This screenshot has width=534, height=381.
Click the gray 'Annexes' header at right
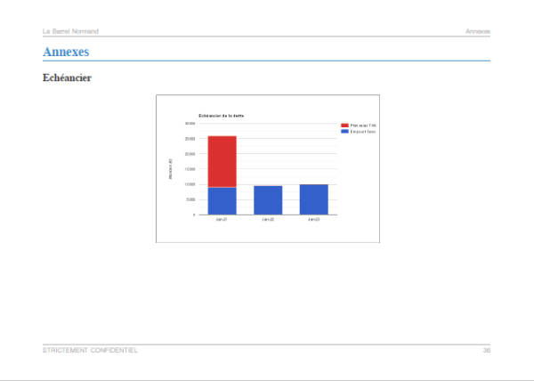(478, 31)
